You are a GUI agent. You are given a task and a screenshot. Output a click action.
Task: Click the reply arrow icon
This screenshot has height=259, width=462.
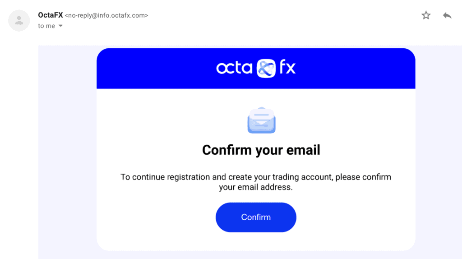tap(447, 15)
